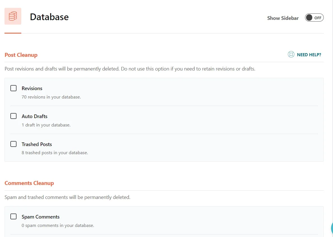Screen dimensions: 333x237
Task: Click the Show Sidebar label
Action: [283, 18]
